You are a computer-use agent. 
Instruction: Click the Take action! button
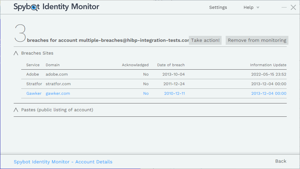click(x=205, y=40)
